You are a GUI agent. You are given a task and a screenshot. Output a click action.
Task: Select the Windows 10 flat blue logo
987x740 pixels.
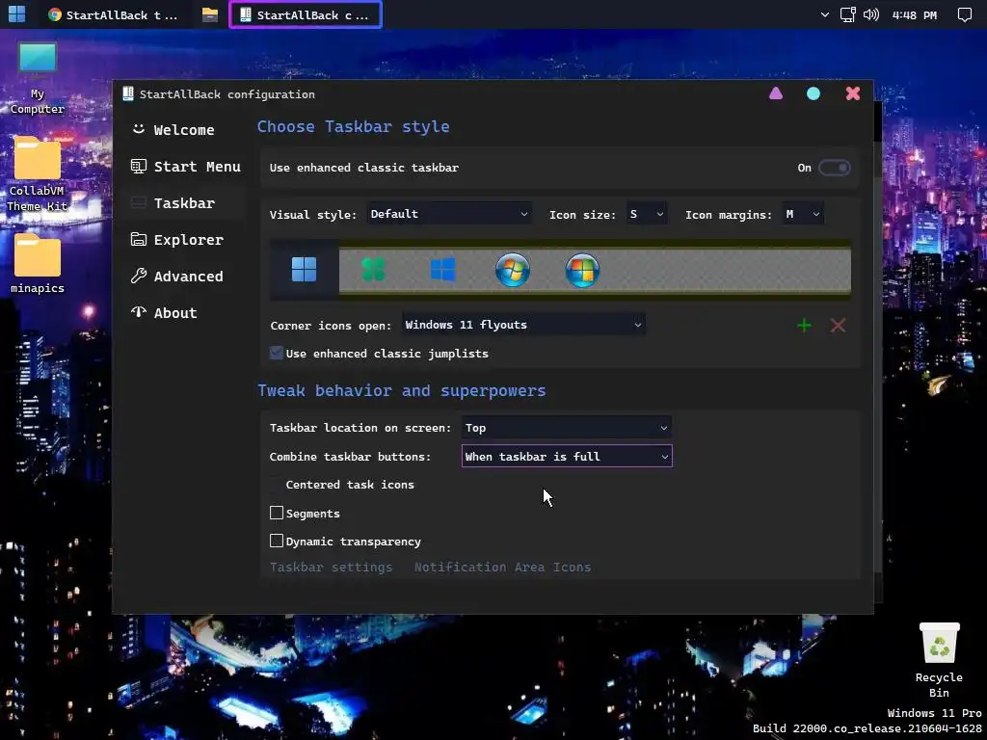442,270
